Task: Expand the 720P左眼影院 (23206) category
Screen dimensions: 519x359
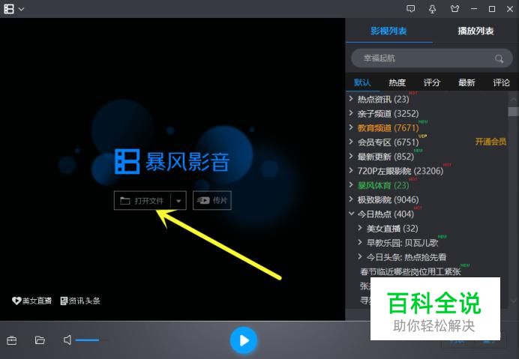Action: [x=351, y=170]
